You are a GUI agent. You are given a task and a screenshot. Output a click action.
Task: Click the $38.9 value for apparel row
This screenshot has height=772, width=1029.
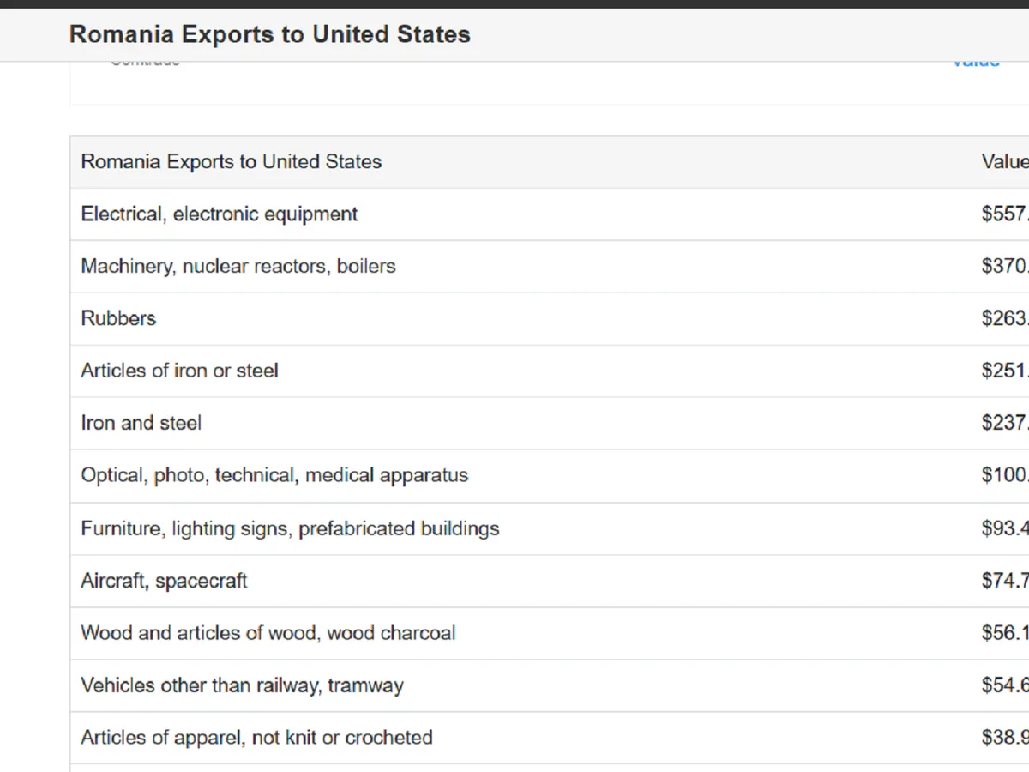tap(1004, 738)
